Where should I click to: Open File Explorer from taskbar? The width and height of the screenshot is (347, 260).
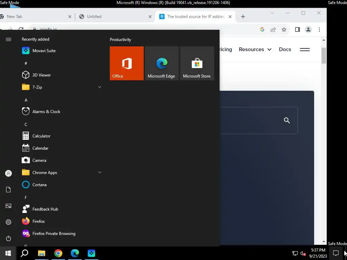coord(41,253)
